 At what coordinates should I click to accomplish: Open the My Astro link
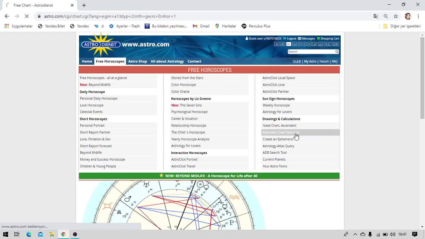[x=310, y=61]
